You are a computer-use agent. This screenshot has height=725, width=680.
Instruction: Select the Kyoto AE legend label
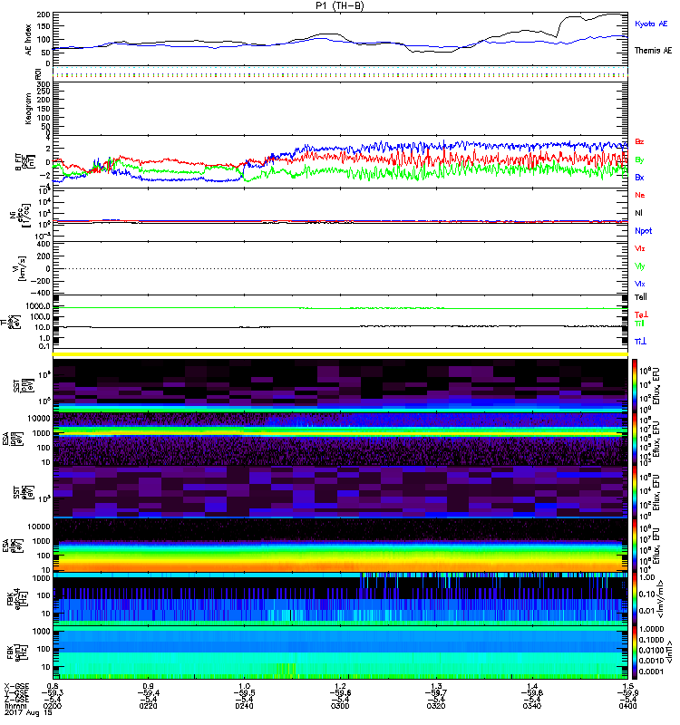[x=651, y=24]
